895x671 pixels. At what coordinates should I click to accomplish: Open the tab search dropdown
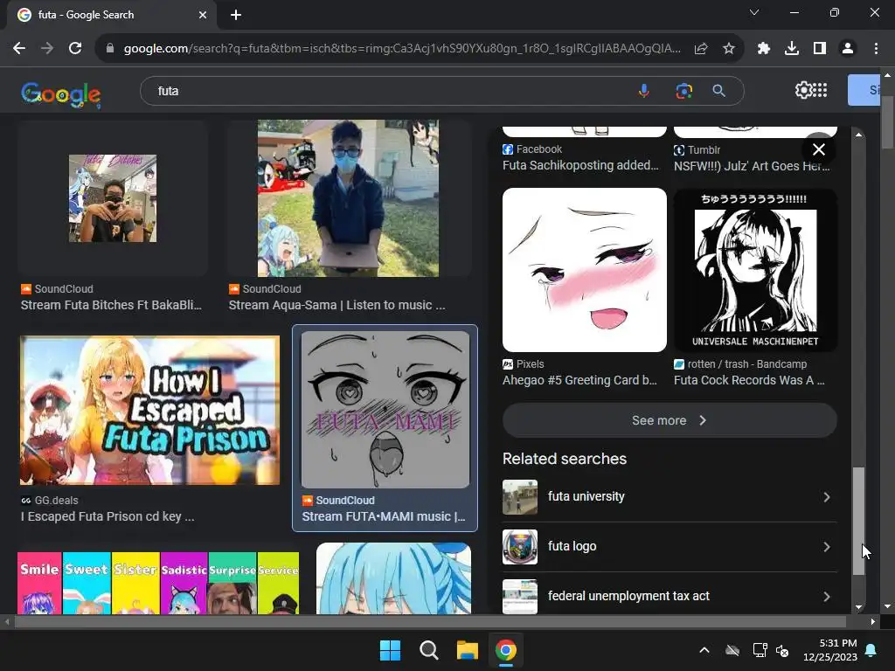(x=754, y=12)
